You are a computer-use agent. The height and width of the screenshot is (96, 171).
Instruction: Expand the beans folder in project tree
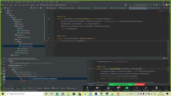(x=14, y=22)
